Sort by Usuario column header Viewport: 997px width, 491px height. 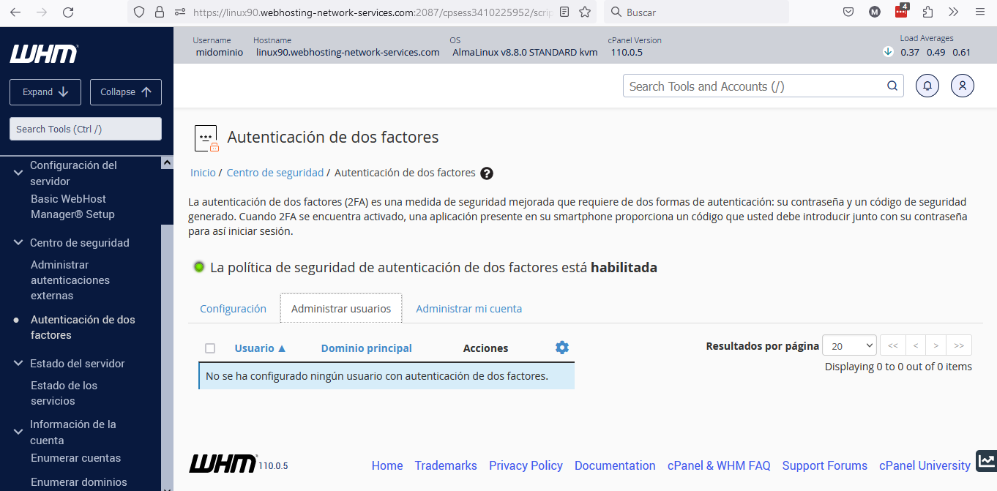[x=261, y=348]
